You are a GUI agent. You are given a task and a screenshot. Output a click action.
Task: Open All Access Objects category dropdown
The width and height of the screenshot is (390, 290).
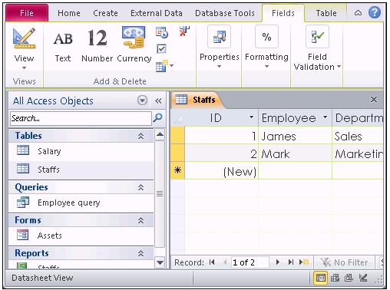tap(142, 101)
